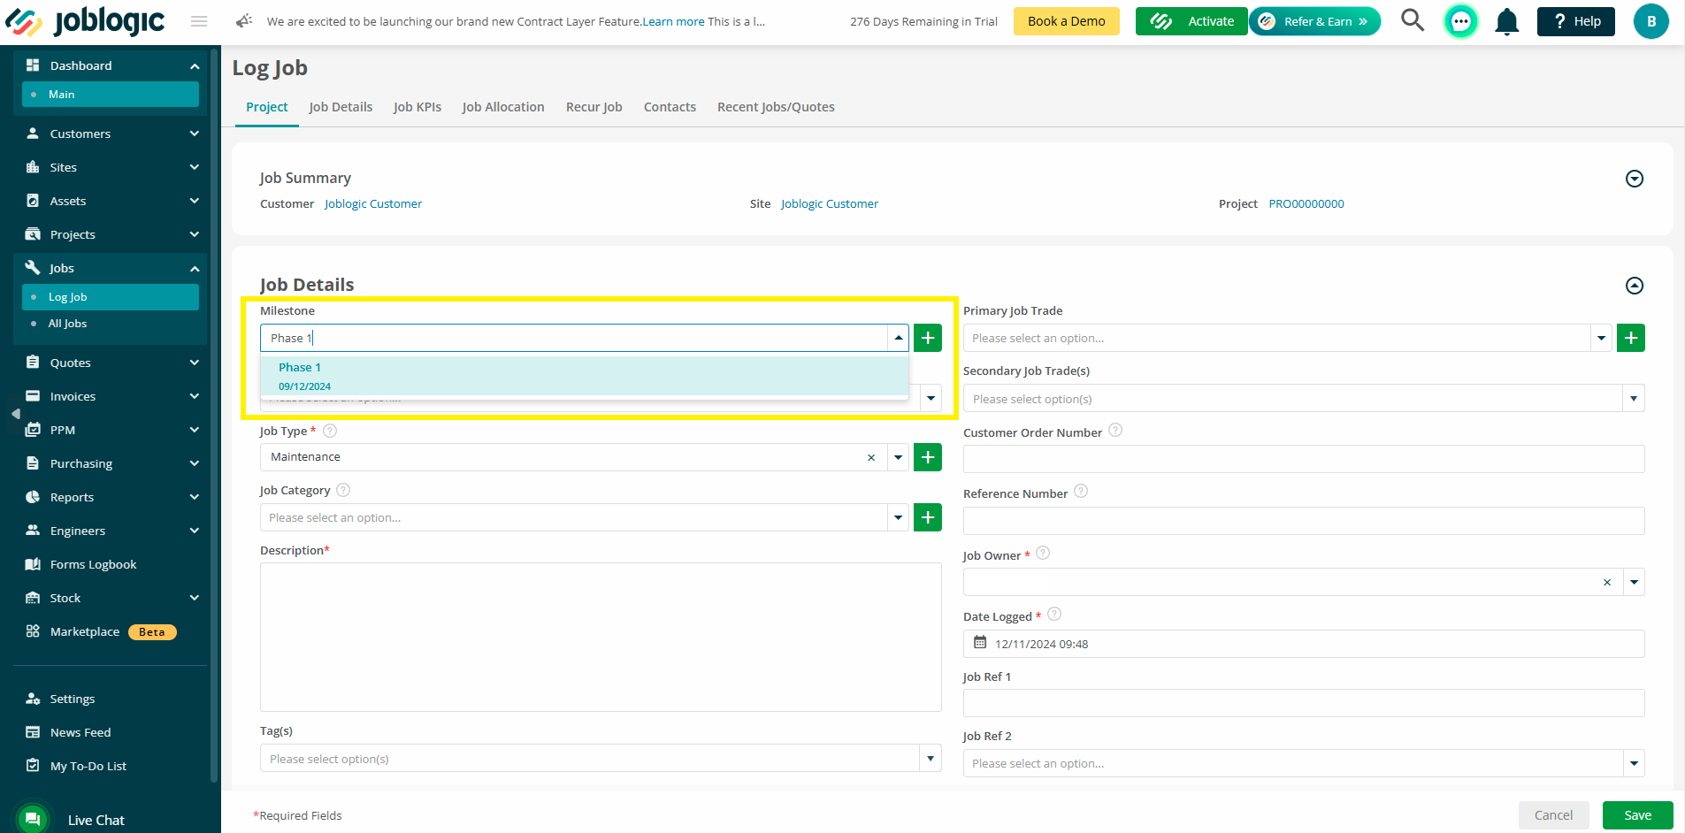The image size is (1685, 833).
Task: Switch to the Job Details tab
Action: pyautogui.click(x=341, y=107)
